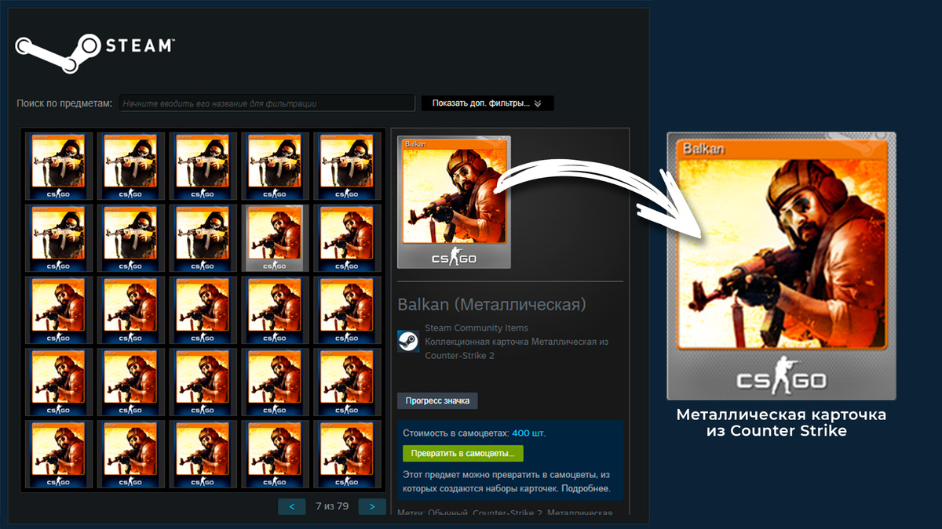The width and height of the screenshot is (942, 529).
Task: Click the 400 шт. gem value link
Action: (531, 432)
